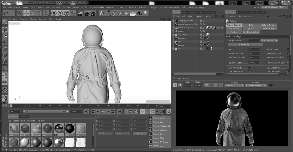
Task: Expand the GEO object hierarchy
Action: pyautogui.click(x=173, y=48)
